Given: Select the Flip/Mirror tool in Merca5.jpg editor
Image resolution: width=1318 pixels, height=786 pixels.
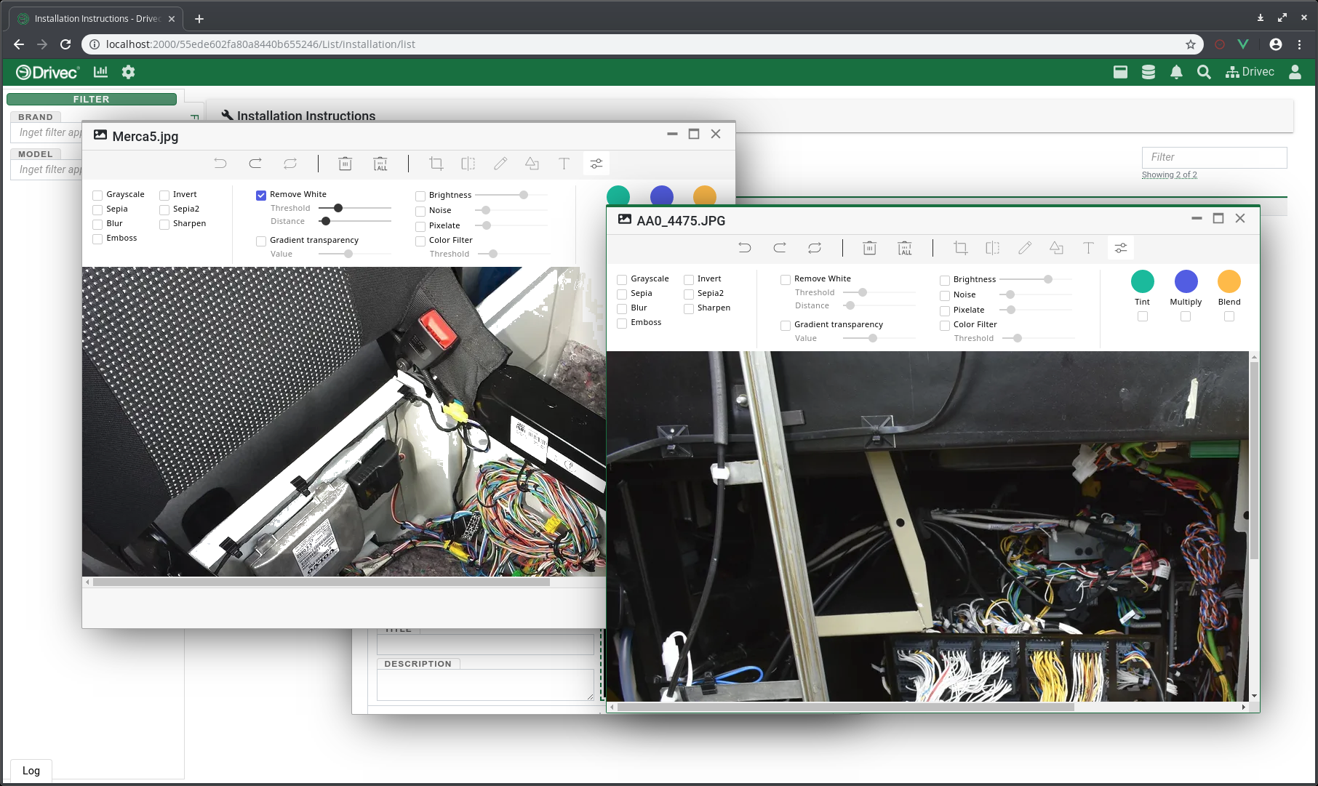Looking at the screenshot, I should coord(468,164).
